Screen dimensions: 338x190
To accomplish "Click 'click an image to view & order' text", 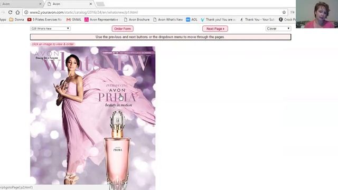I will point(53,44).
